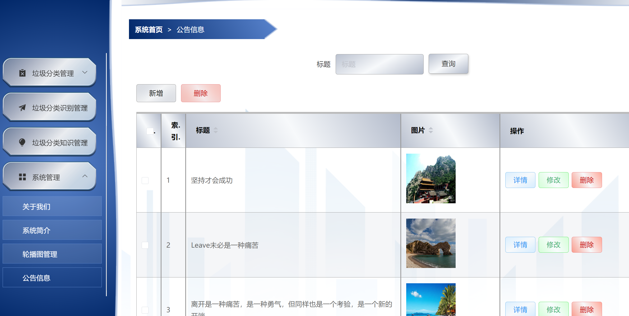
Task: Click the title text Leave未必是一种痛苦
Action: coord(225,245)
